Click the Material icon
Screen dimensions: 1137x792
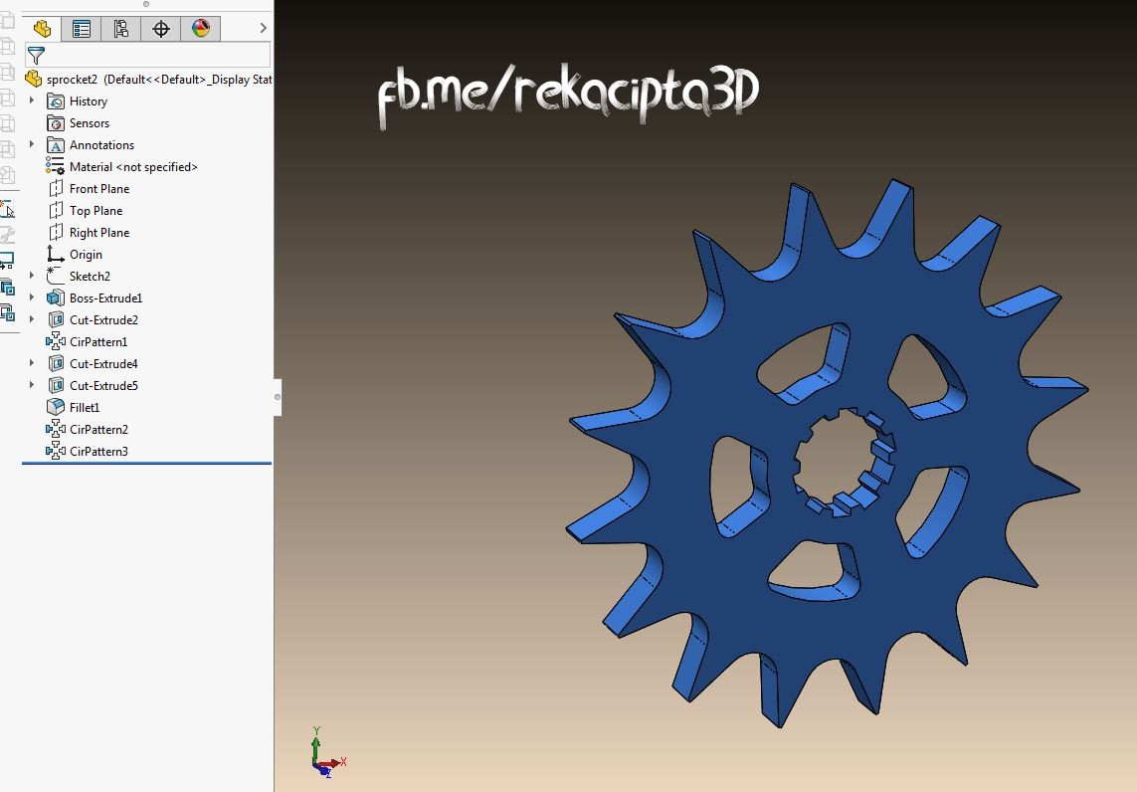55,167
